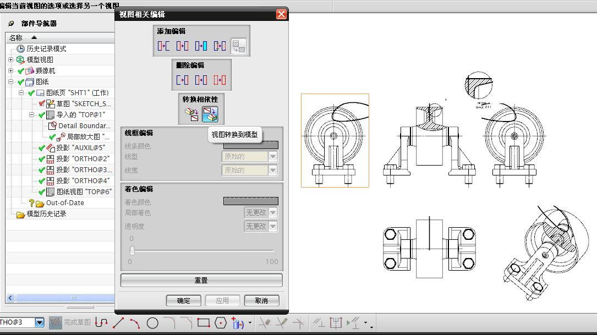Click the first 添加编辑 erase objects icon
597x335 pixels.
coord(163,46)
